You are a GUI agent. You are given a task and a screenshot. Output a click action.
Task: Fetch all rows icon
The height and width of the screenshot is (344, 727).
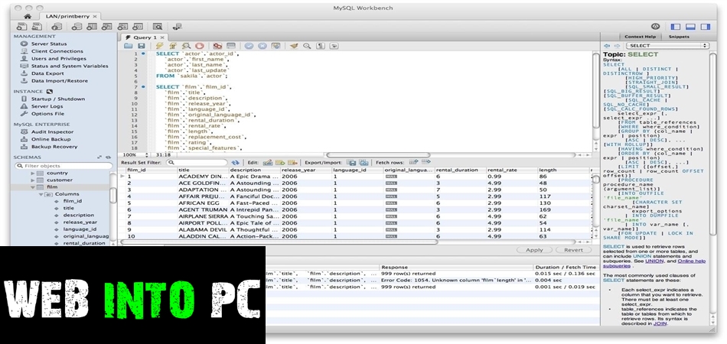426,162
